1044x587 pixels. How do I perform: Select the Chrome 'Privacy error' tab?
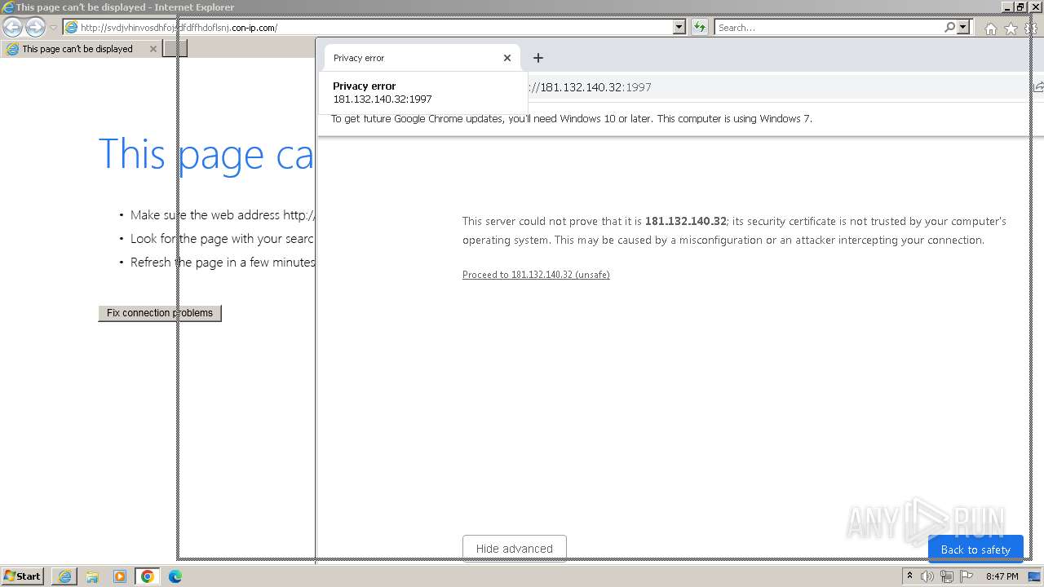tap(422, 58)
